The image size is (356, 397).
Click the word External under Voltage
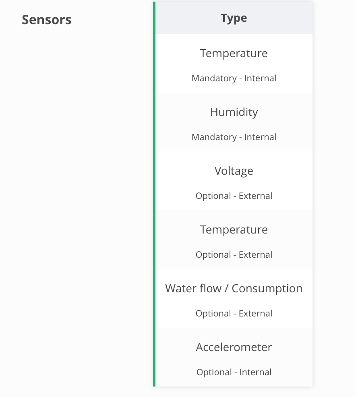[255, 196]
